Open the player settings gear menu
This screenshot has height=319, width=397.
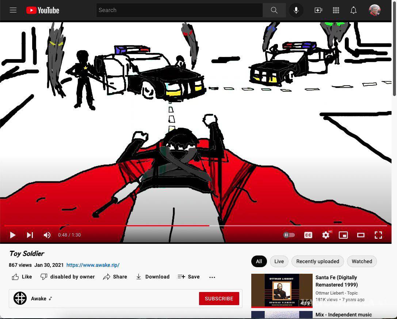pos(325,235)
